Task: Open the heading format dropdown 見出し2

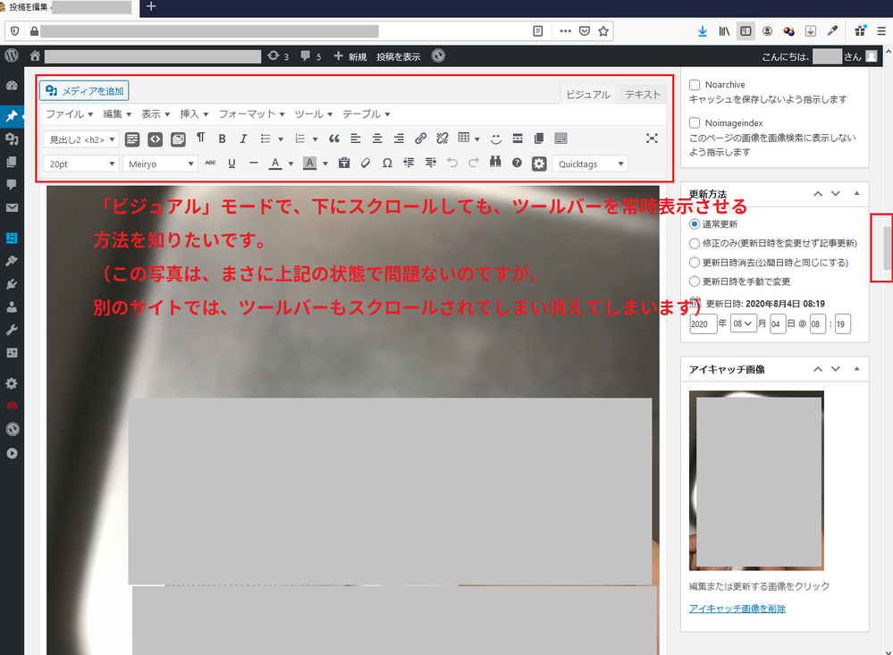Action: pos(81,139)
